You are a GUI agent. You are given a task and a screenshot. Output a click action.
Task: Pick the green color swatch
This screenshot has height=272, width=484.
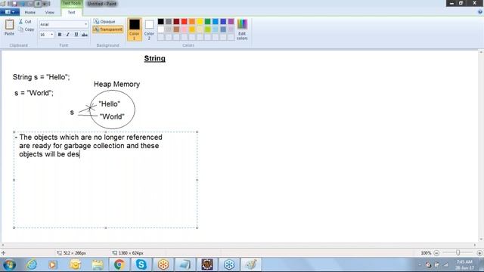click(x=207, y=22)
